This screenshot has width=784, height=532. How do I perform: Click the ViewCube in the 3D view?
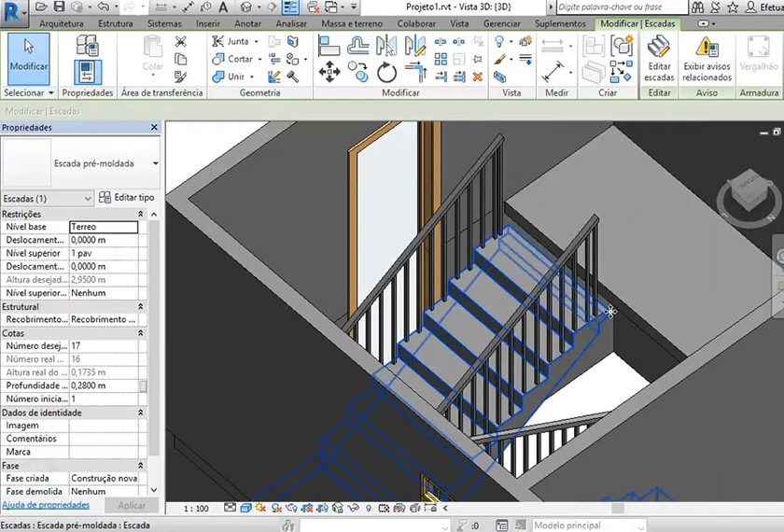pos(748,192)
